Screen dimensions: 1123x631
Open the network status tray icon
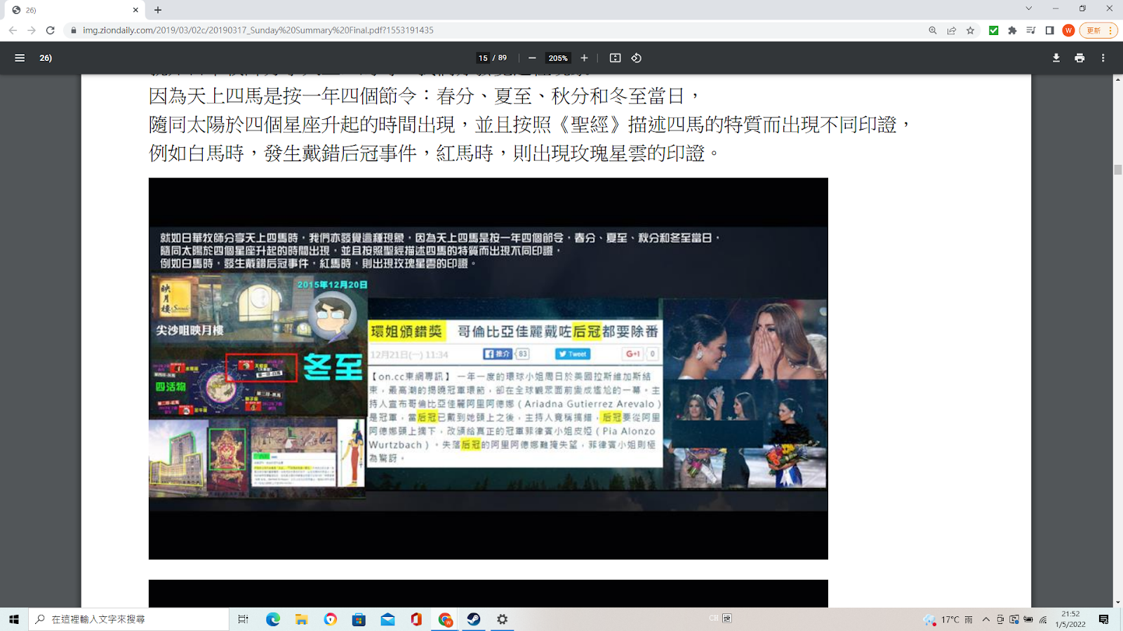click(x=1044, y=619)
